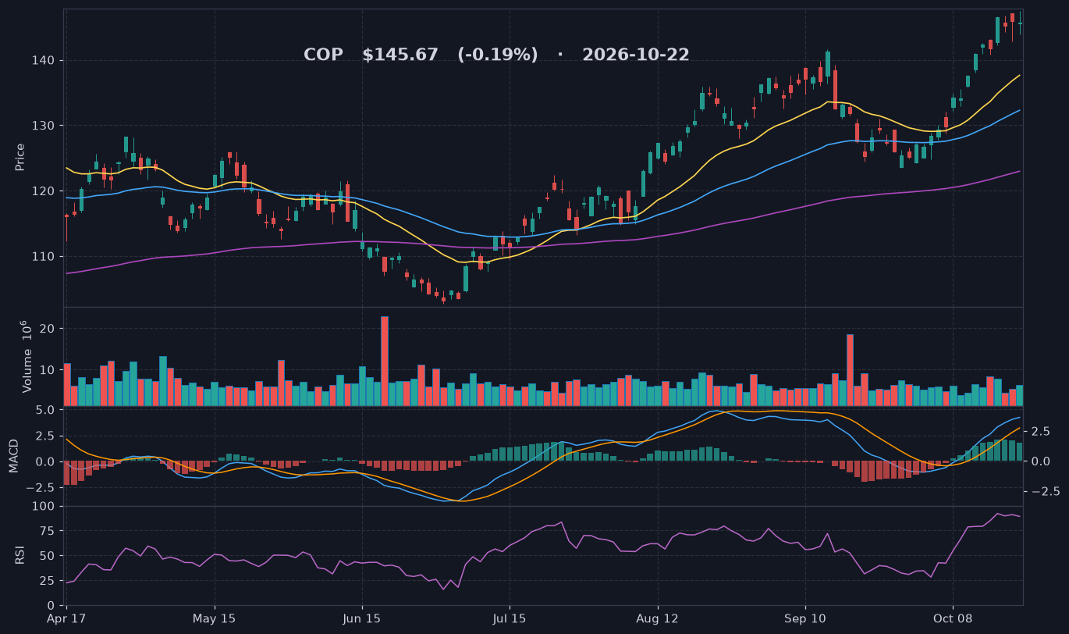Select the 110 Price axis tick label

coord(44,257)
